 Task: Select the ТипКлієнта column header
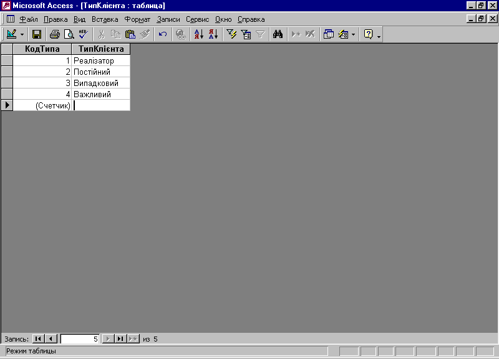tap(101, 49)
